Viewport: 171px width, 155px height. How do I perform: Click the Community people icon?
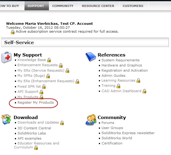[x=91, y=120]
